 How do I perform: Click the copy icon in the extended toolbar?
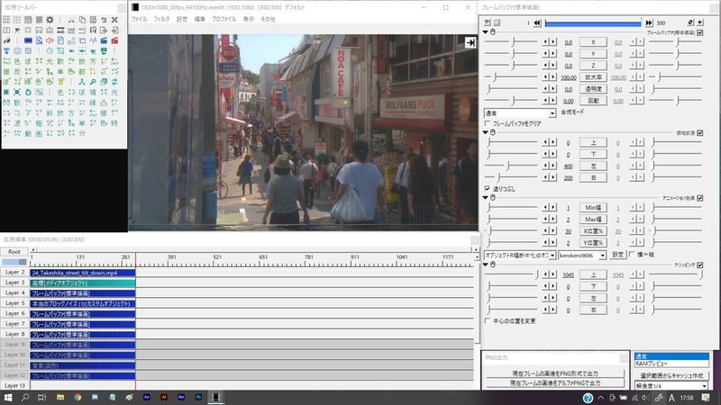(x=82, y=20)
